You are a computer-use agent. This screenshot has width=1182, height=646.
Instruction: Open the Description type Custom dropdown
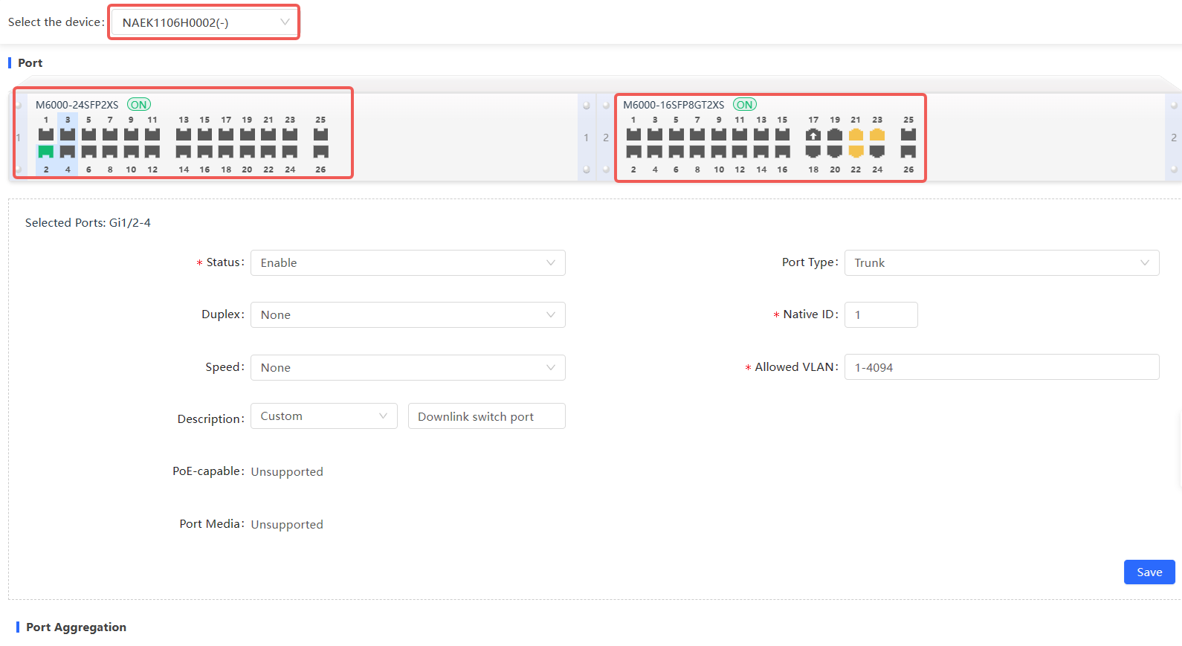coord(323,416)
